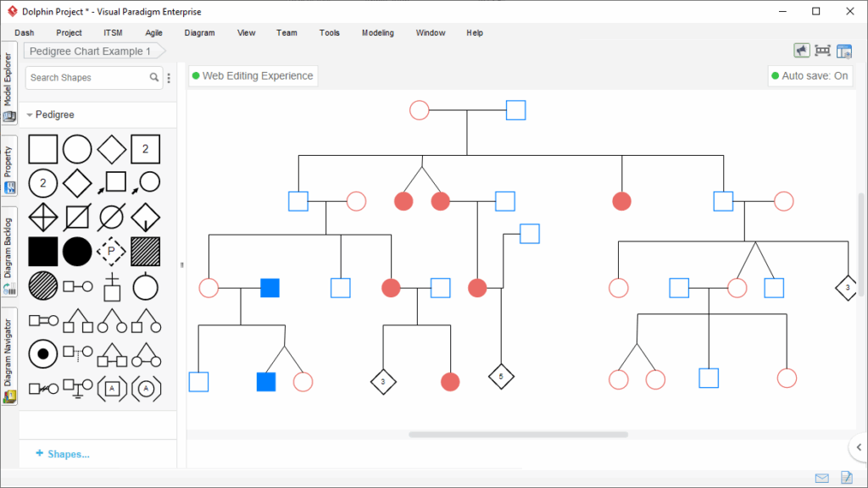Viewport: 868px width, 488px height.
Task: Choose the dashed diamond with P shape
Action: pyautogui.click(x=111, y=252)
